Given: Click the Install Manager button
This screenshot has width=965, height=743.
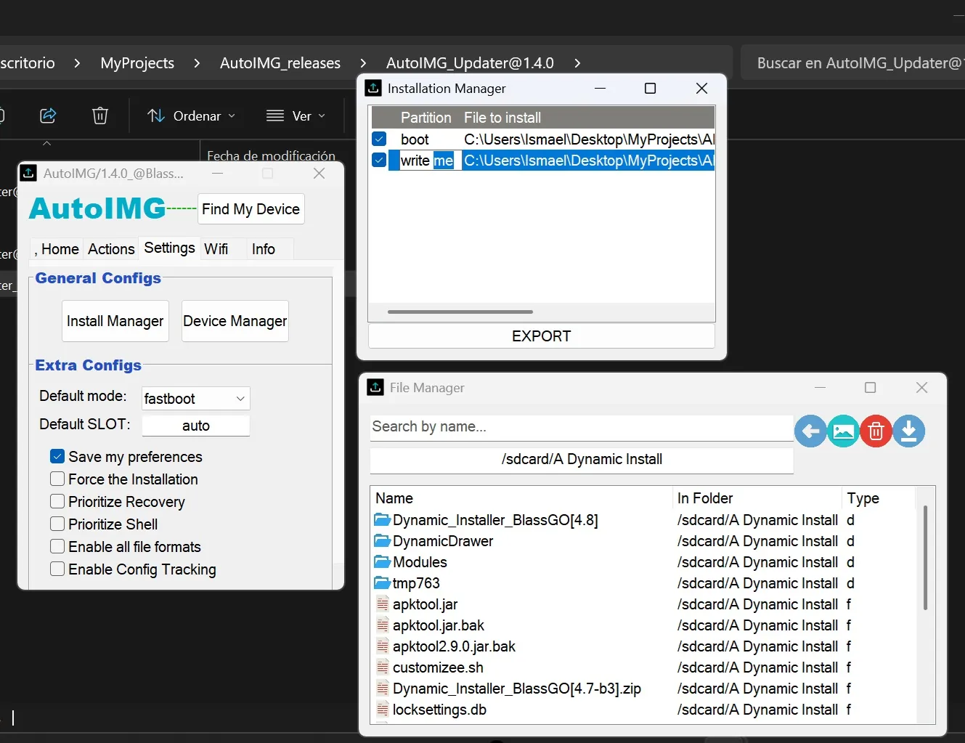Looking at the screenshot, I should [x=115, y=321].
